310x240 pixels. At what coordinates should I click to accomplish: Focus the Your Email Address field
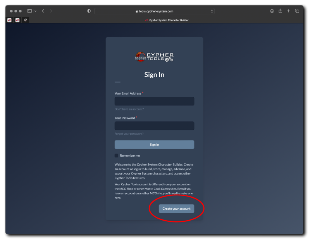click(154, 101)
